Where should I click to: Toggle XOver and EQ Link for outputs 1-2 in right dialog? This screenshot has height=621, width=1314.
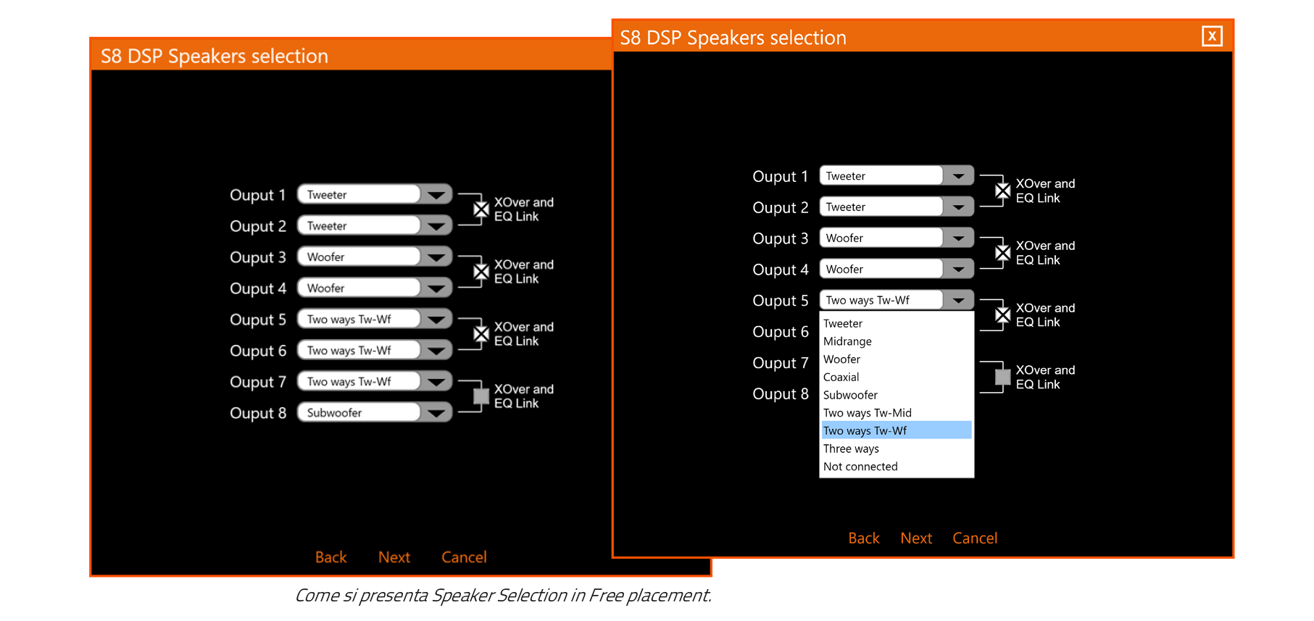coord(1002,191)
